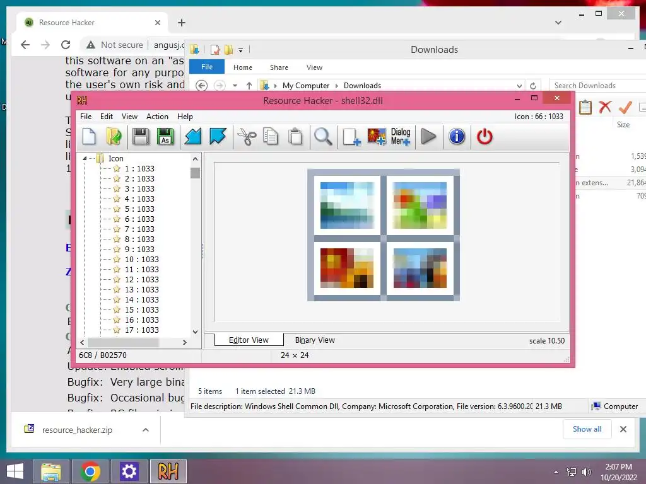Click the Size column header in Downloads
Image resolution: width=646 pixels, height=484 pixels.
point(623,124)
